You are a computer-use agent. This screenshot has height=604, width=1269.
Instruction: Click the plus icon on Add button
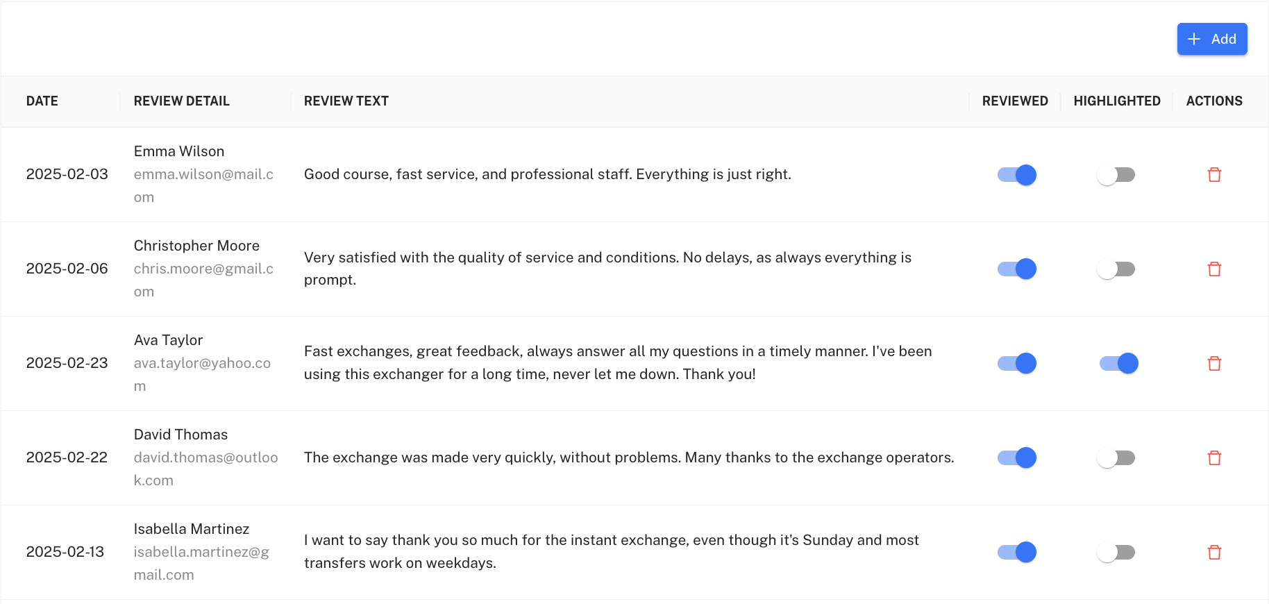click(1194, 39)
